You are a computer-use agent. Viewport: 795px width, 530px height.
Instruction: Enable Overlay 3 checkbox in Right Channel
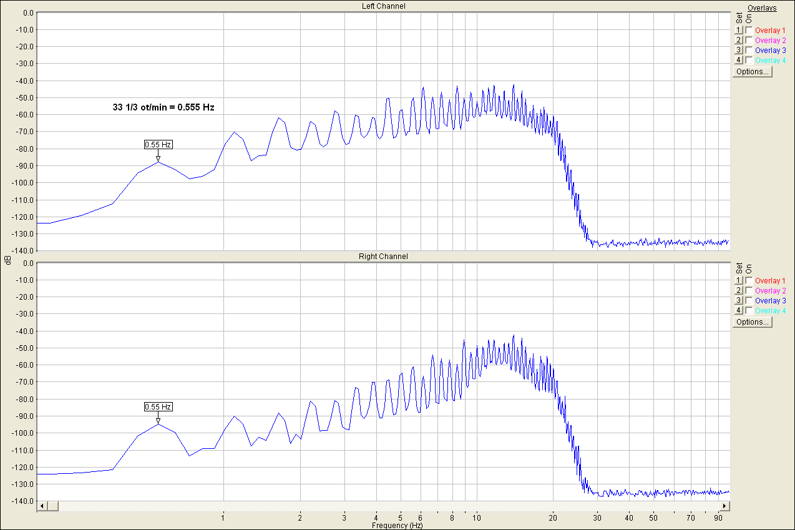[749, 300]
